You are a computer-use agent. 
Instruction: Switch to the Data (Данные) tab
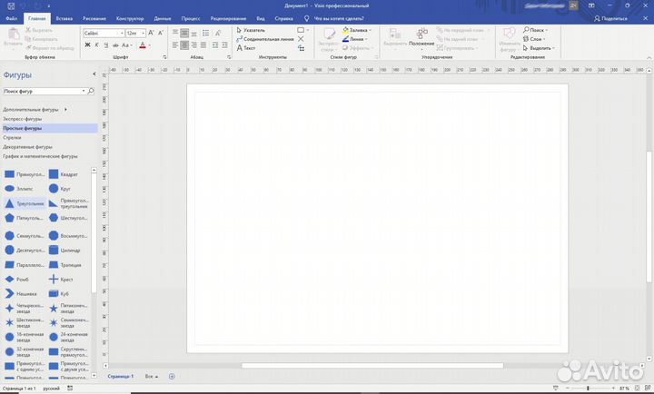click(163, 18)
